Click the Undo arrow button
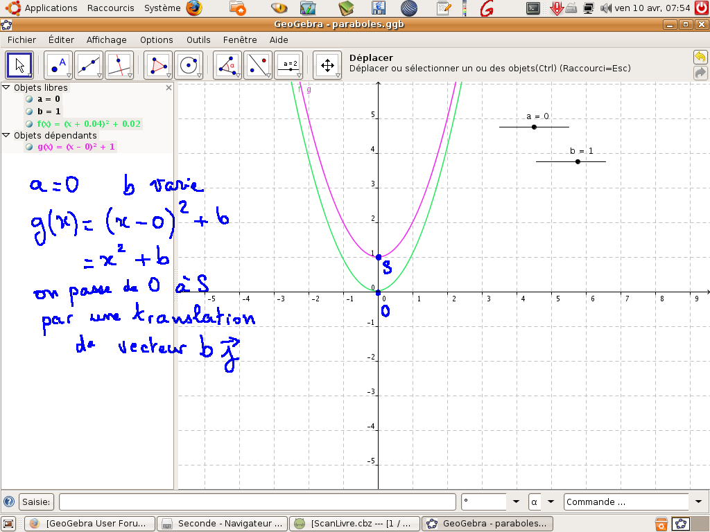 [x=700, y=57]
